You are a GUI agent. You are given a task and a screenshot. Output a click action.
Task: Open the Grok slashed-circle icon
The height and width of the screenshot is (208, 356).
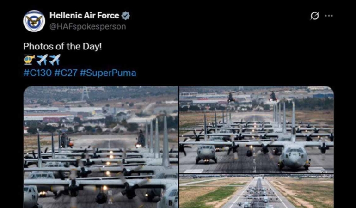point(315,16)
